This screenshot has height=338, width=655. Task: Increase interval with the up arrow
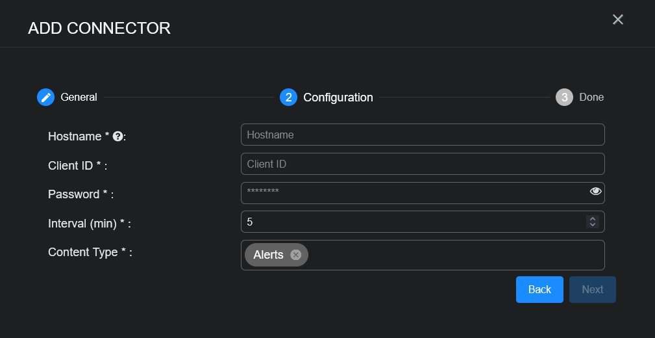click(x=592, y=218)
